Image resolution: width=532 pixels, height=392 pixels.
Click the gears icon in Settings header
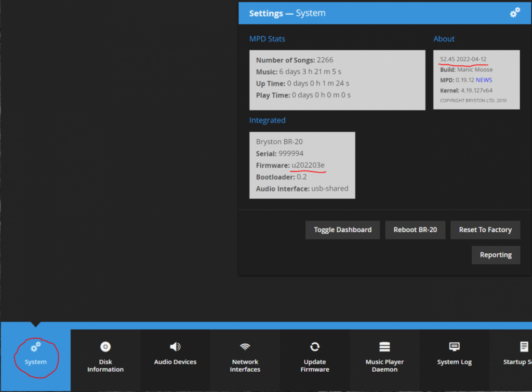coord(515,12)
